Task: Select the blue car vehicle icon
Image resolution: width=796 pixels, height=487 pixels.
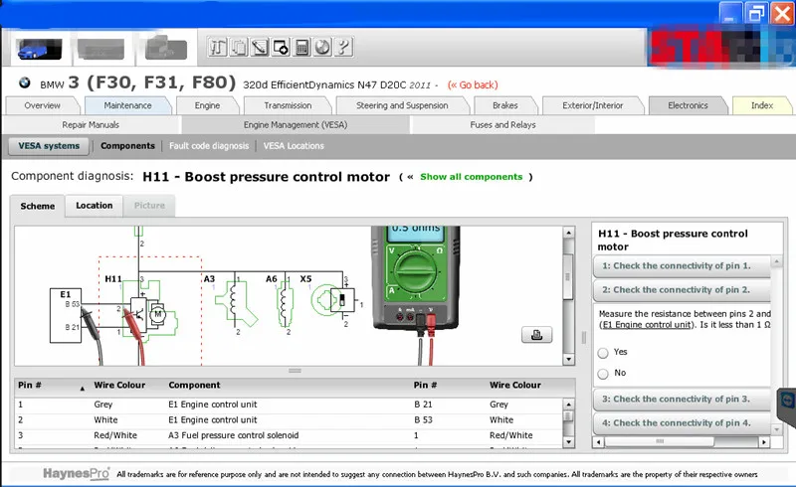Action: [39, 49]
